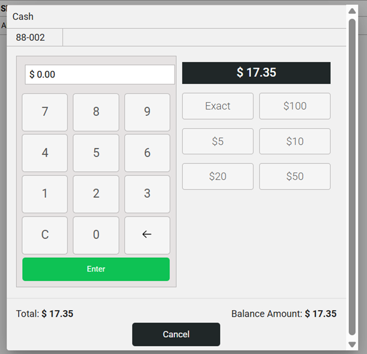The image size is (367, 354).
Task: Open the 88-002 tab
Action: (x=35, y=37)
